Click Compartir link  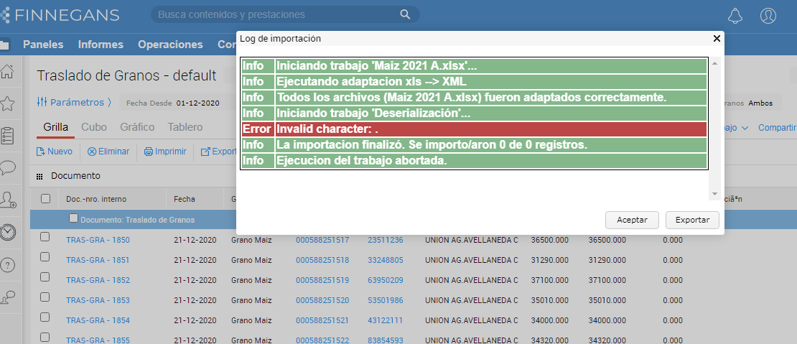point(777,128)
